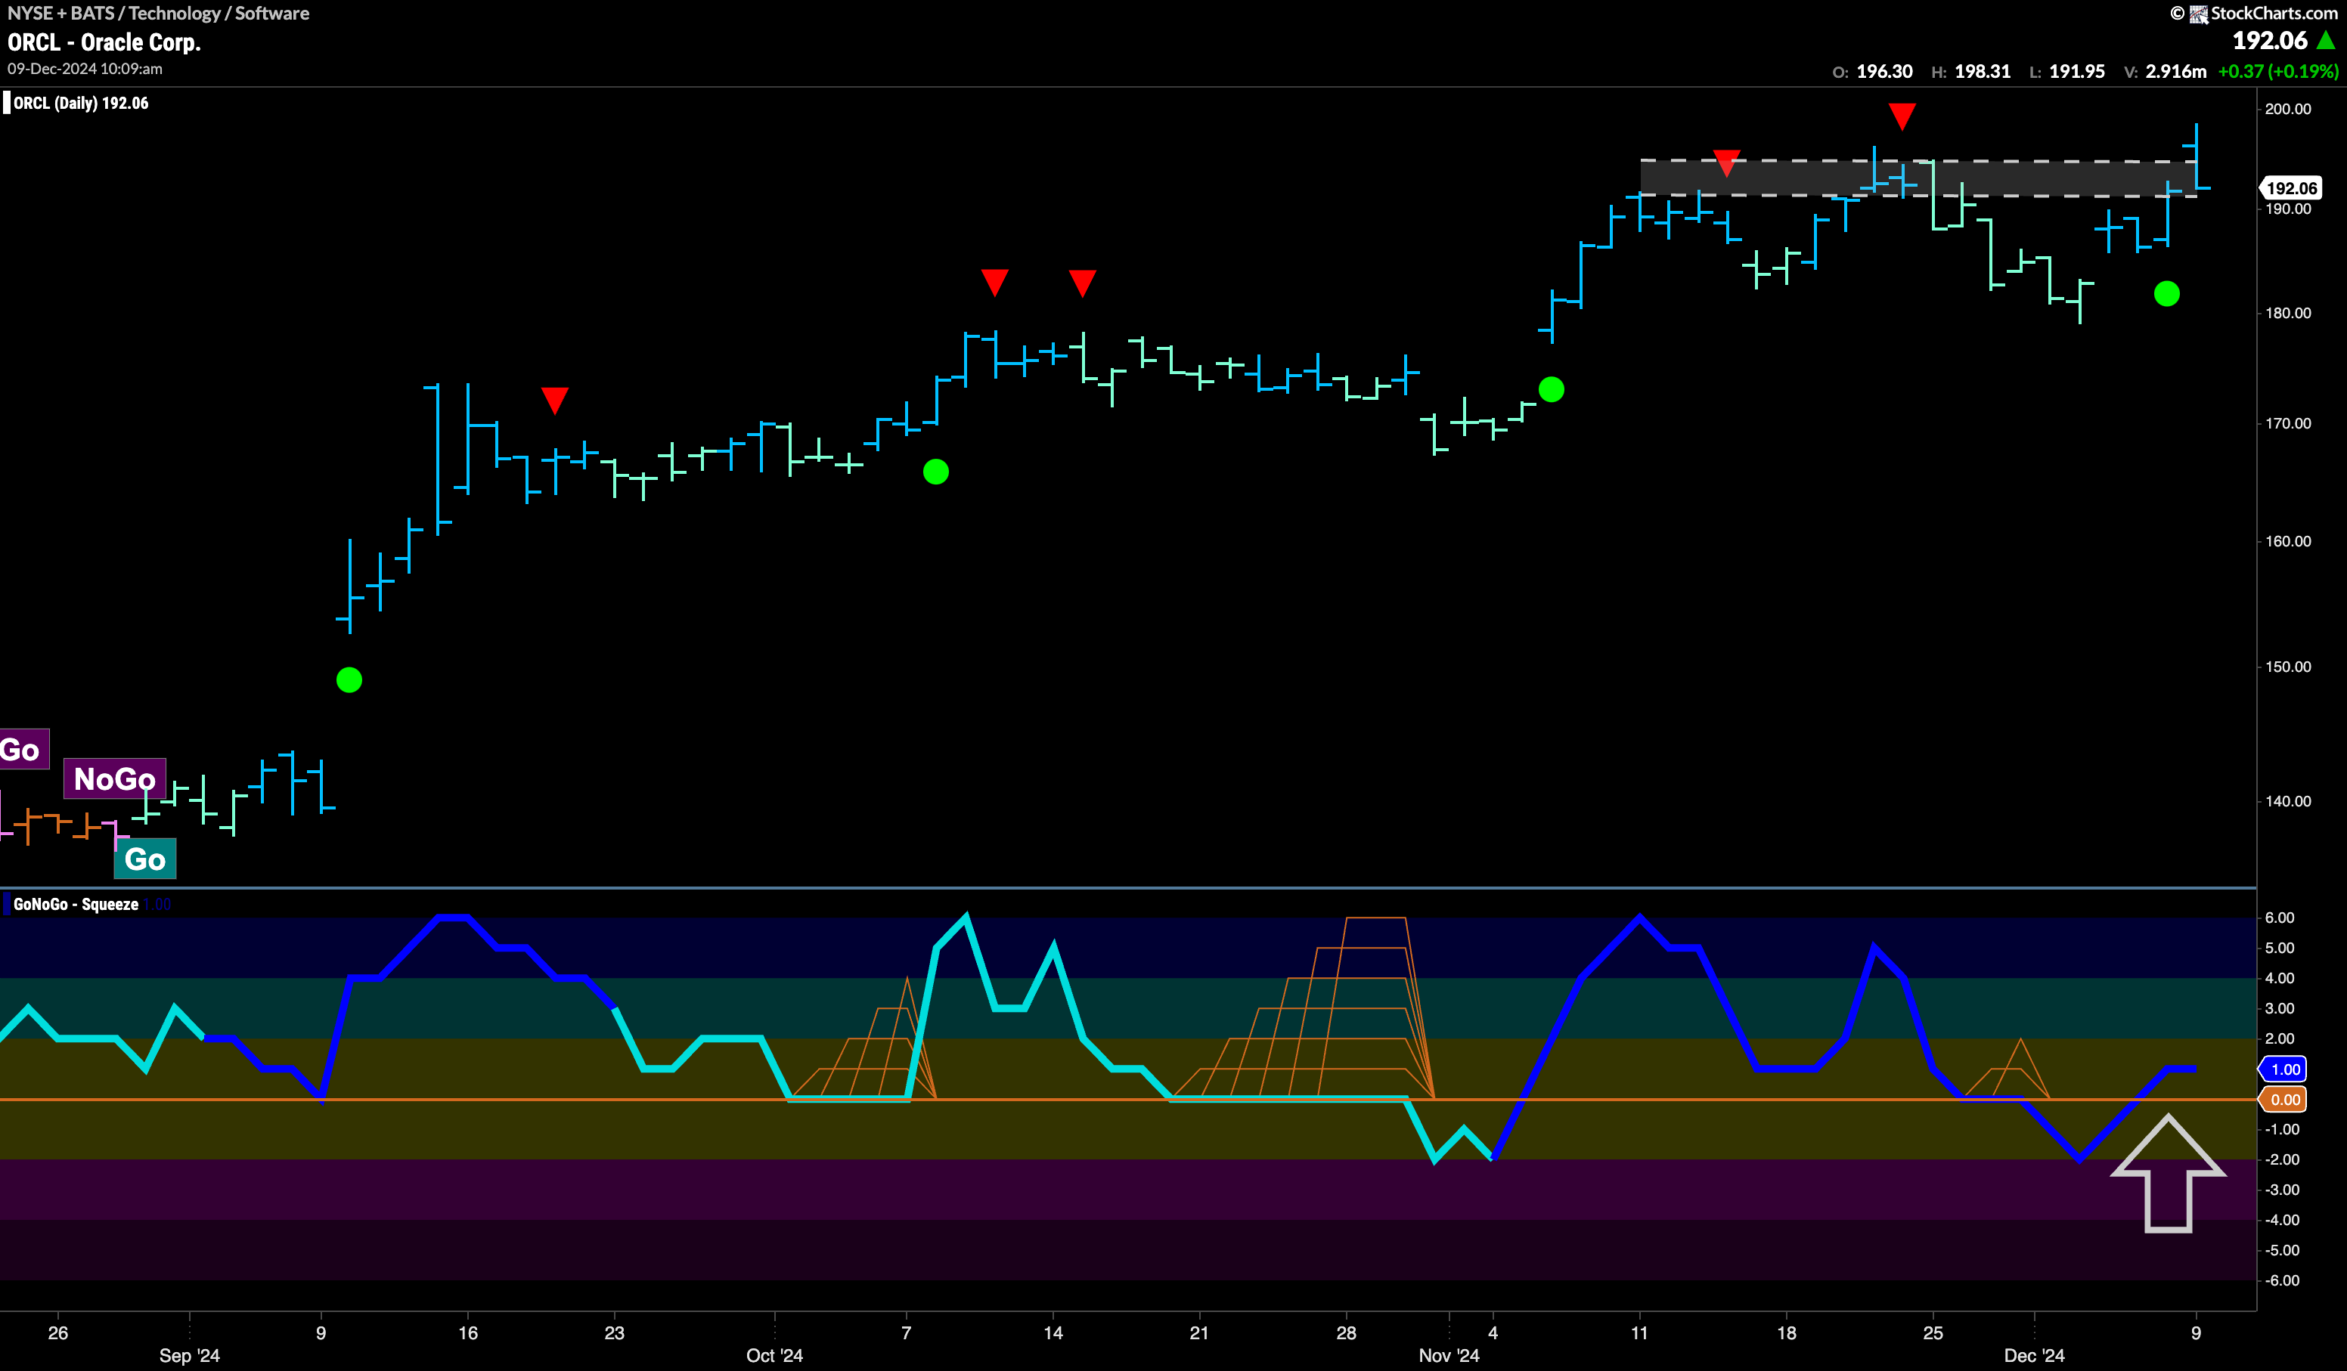Click the Sep '24 date axis label

coord(189,1355)
